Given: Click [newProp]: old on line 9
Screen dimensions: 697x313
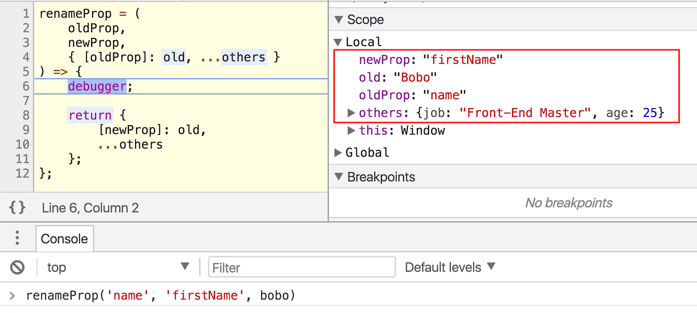Looking at the screenshot, I should coord(152,130).
